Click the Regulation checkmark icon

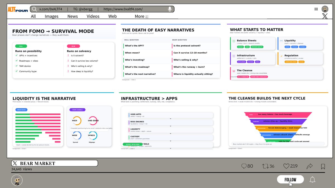[x=281, y=56]
